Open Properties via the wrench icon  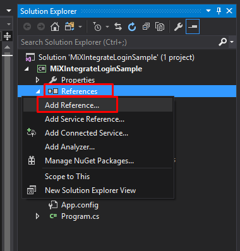click(178, 26)
